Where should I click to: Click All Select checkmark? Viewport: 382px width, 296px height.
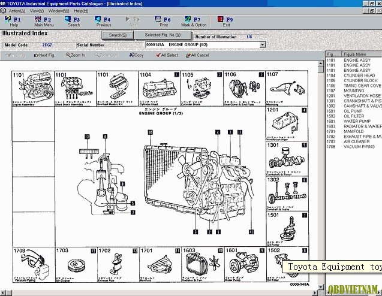click(167, 55)
